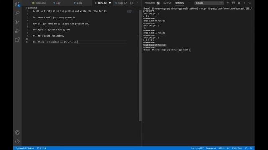Image resolution: width=268 pixels, height=150 pixels.
Task: Click terminal output '2 1 3'
Action: click(x=146, y=16)
